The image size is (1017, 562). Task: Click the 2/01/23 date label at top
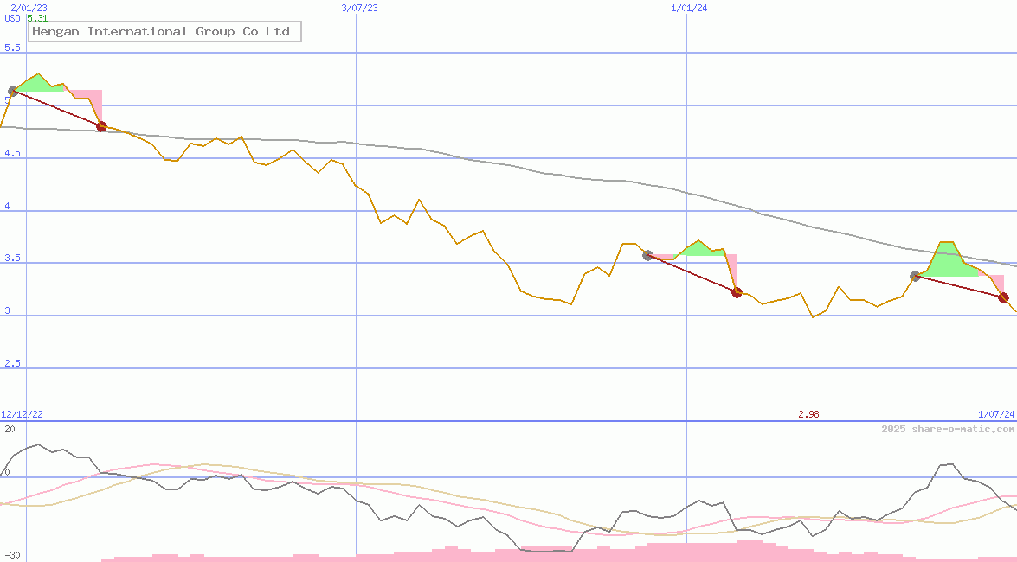point(29,8)
